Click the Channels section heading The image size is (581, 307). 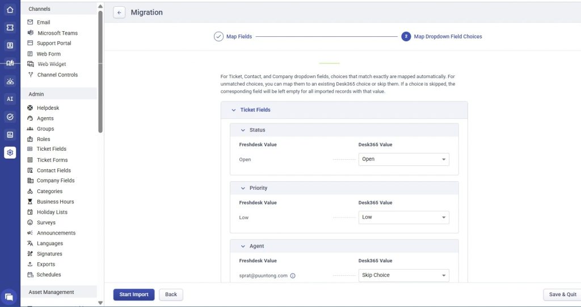[x=39, y=9]
